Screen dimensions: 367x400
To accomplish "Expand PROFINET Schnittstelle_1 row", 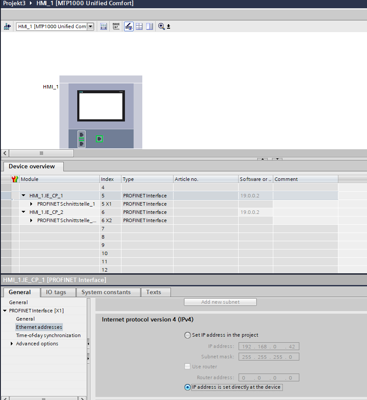I will [32, 204].
